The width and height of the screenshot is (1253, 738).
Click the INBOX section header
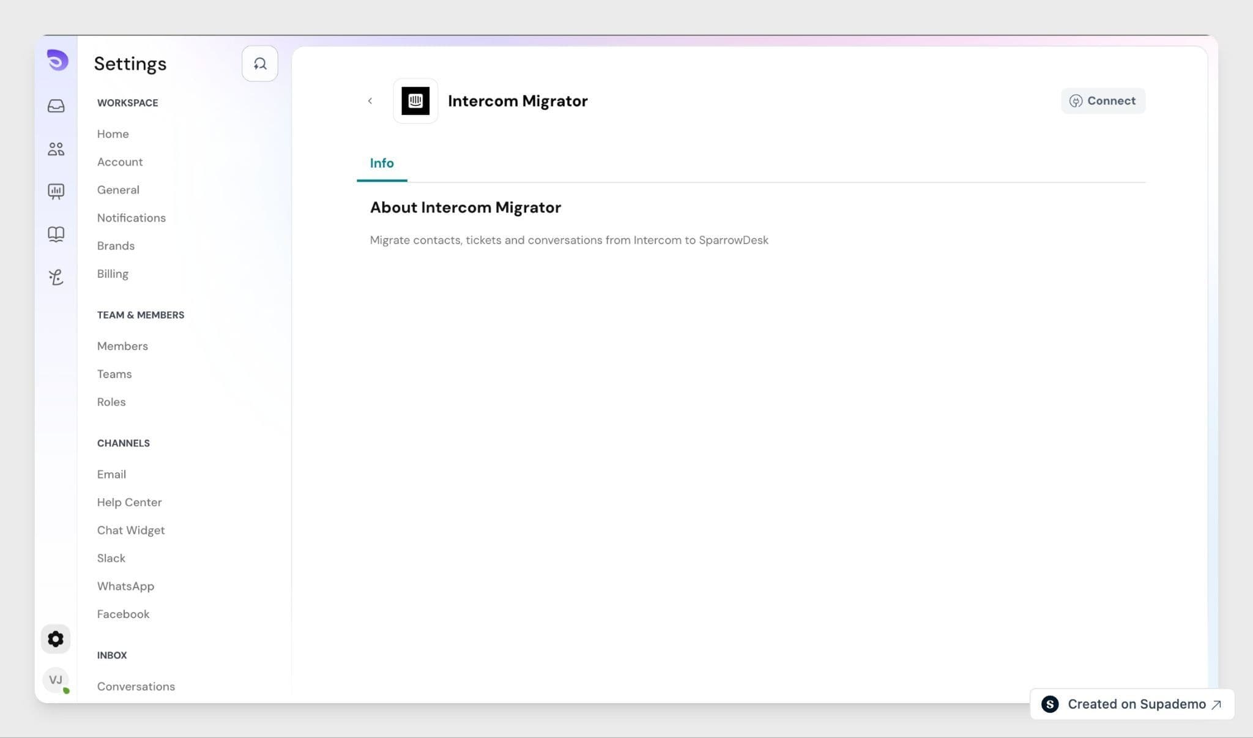point(112,655)
